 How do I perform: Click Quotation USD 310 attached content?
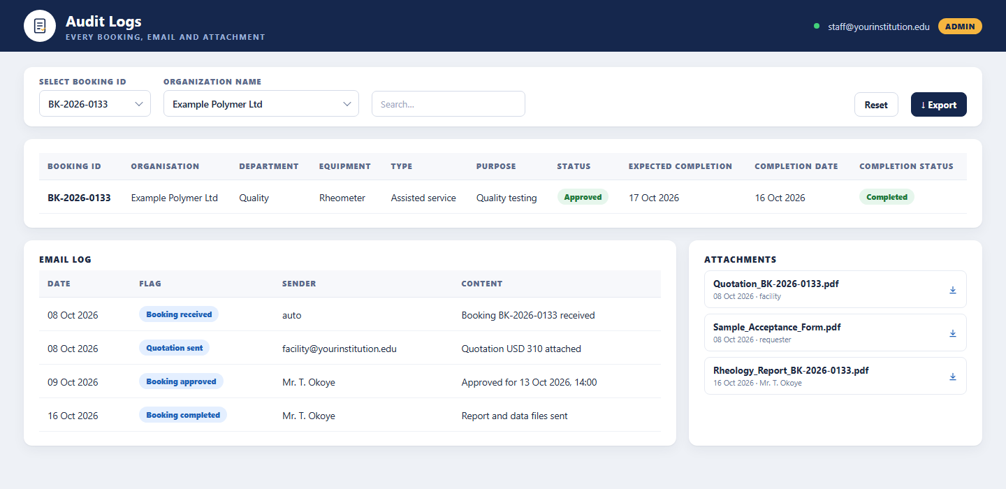[x=521, y=349]
